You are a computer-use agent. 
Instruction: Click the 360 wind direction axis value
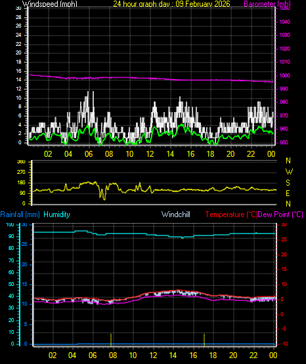coord(21,162)
